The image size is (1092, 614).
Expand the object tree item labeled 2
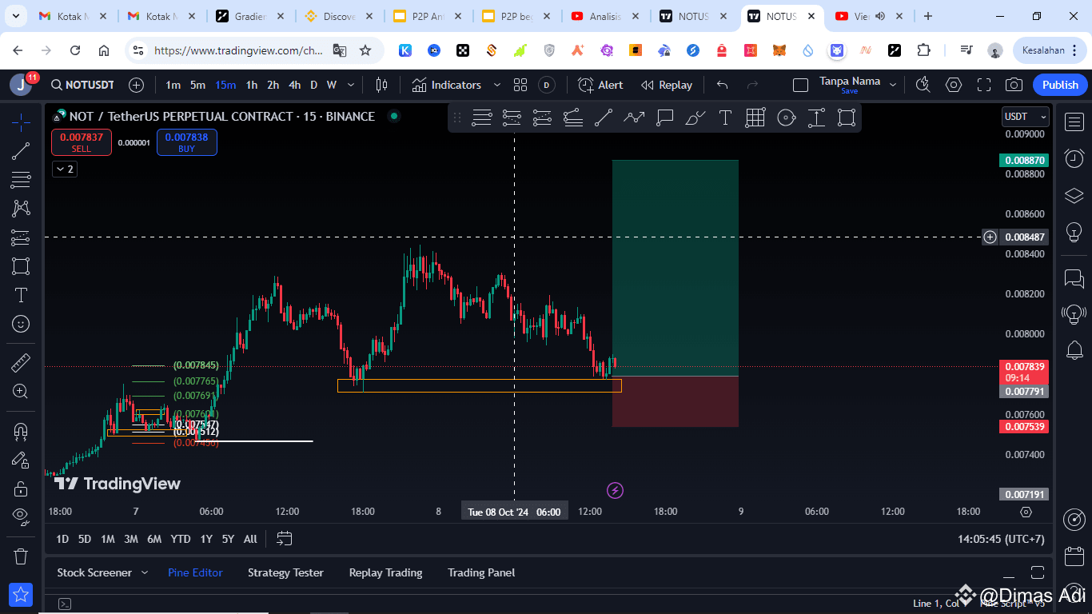(x=64, y=169)
